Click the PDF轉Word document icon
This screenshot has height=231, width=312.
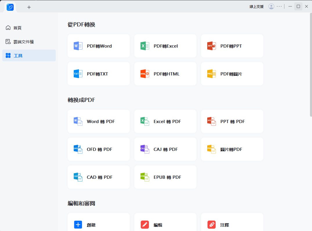click(78, 46)
